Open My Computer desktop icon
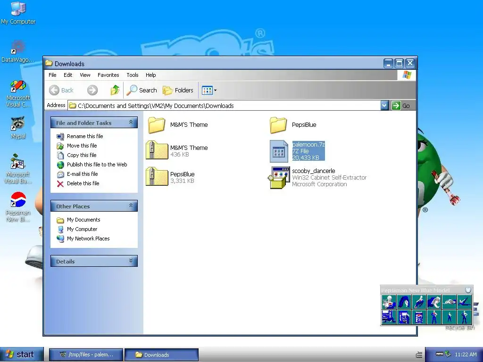483x362 pixels. coord(18,13)
